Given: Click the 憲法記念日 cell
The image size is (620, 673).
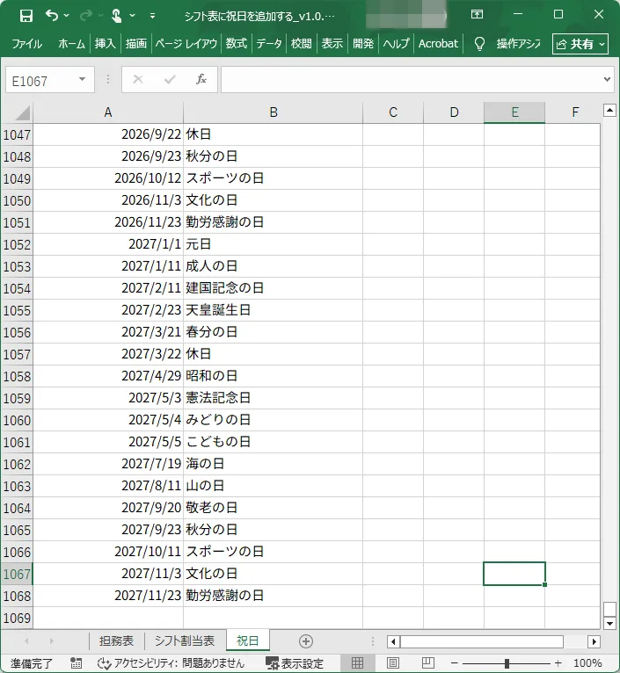Looking at the screenshot, I should point(274,398).
